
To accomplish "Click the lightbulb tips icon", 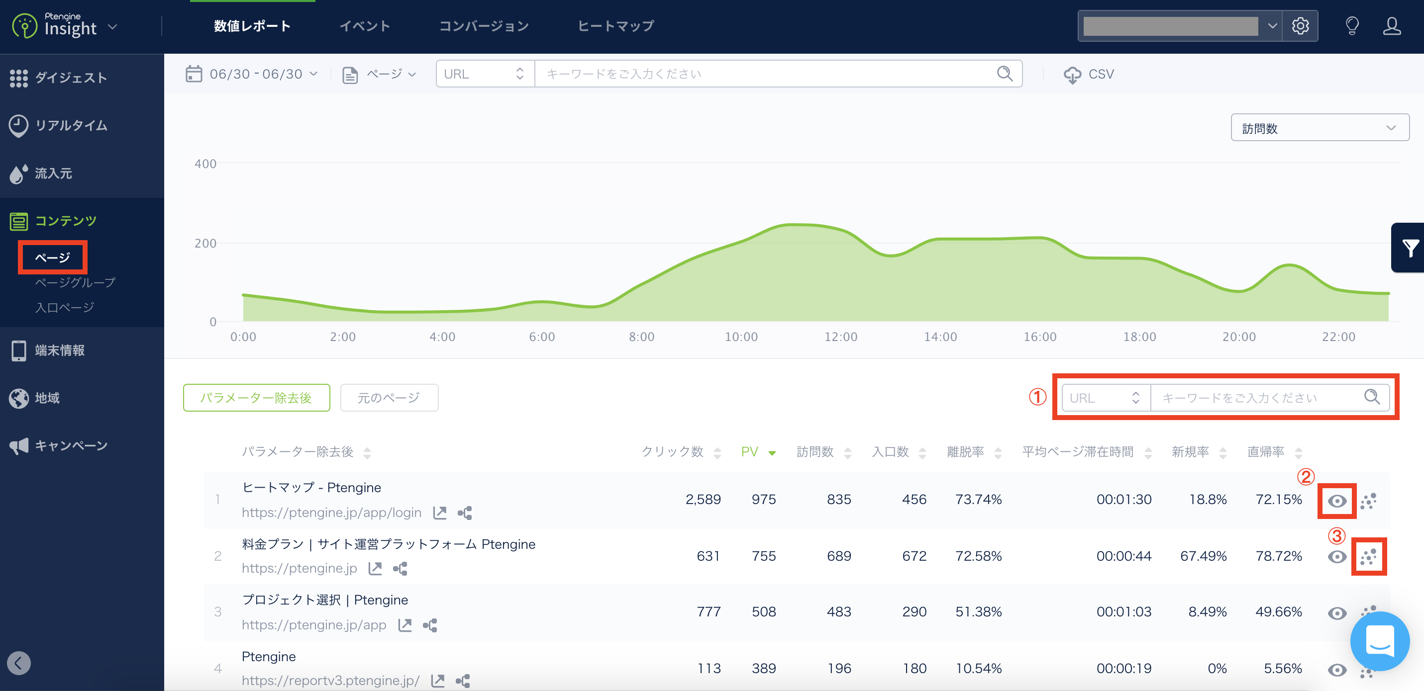I will (x=1352, y=26).
